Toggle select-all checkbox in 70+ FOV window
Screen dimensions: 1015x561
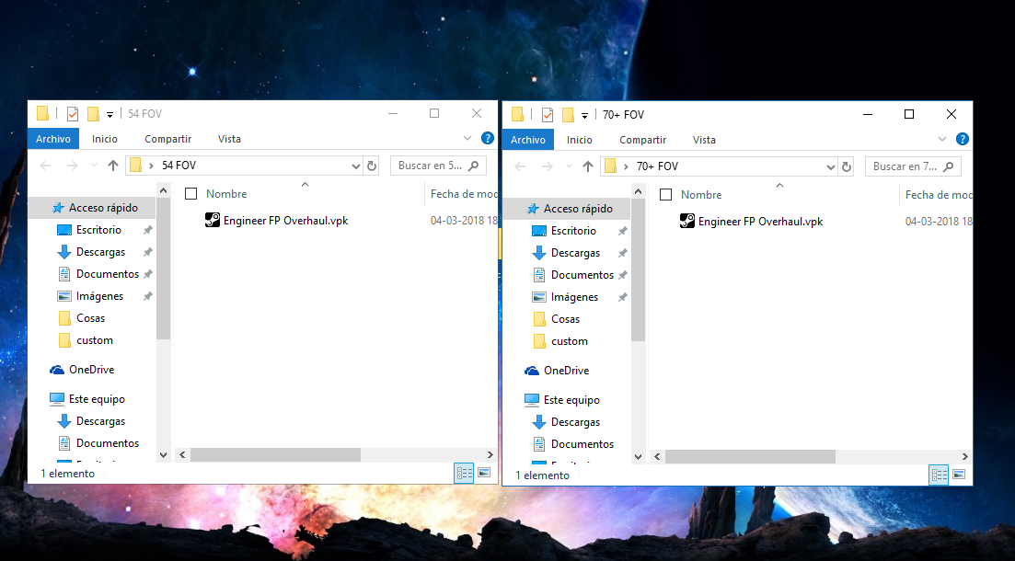tap(666, 194)
